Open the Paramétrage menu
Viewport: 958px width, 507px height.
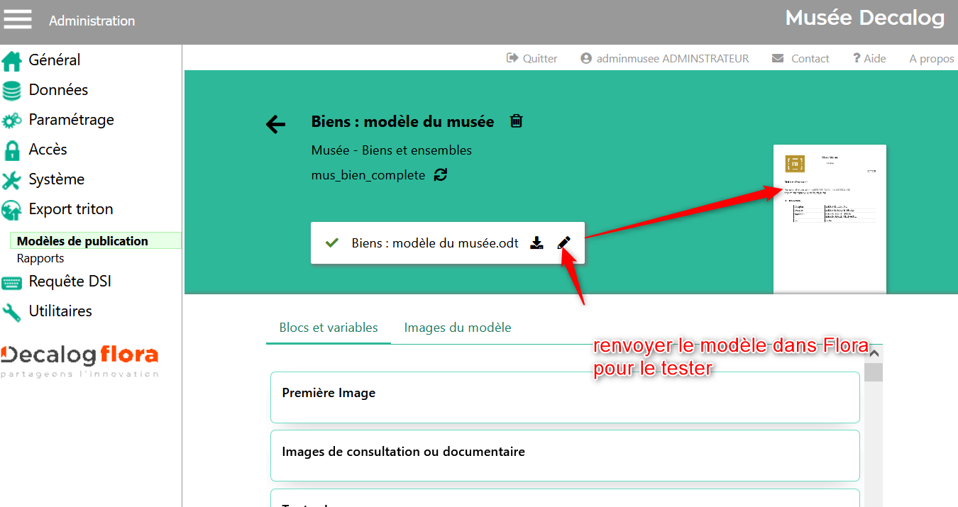[x=71, y=120]
